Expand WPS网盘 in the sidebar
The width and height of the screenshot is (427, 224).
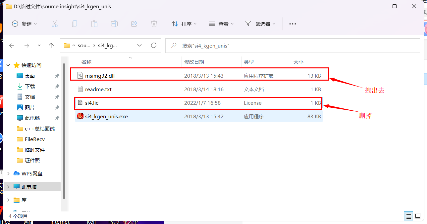pyautogui.click(x=8, y=173)
